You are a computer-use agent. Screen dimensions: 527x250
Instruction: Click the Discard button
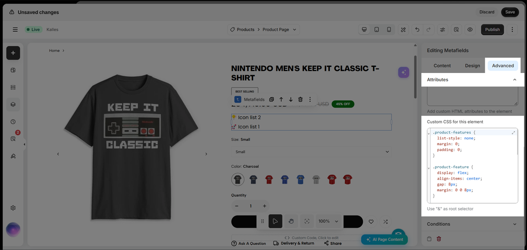[x=487, y=12]
